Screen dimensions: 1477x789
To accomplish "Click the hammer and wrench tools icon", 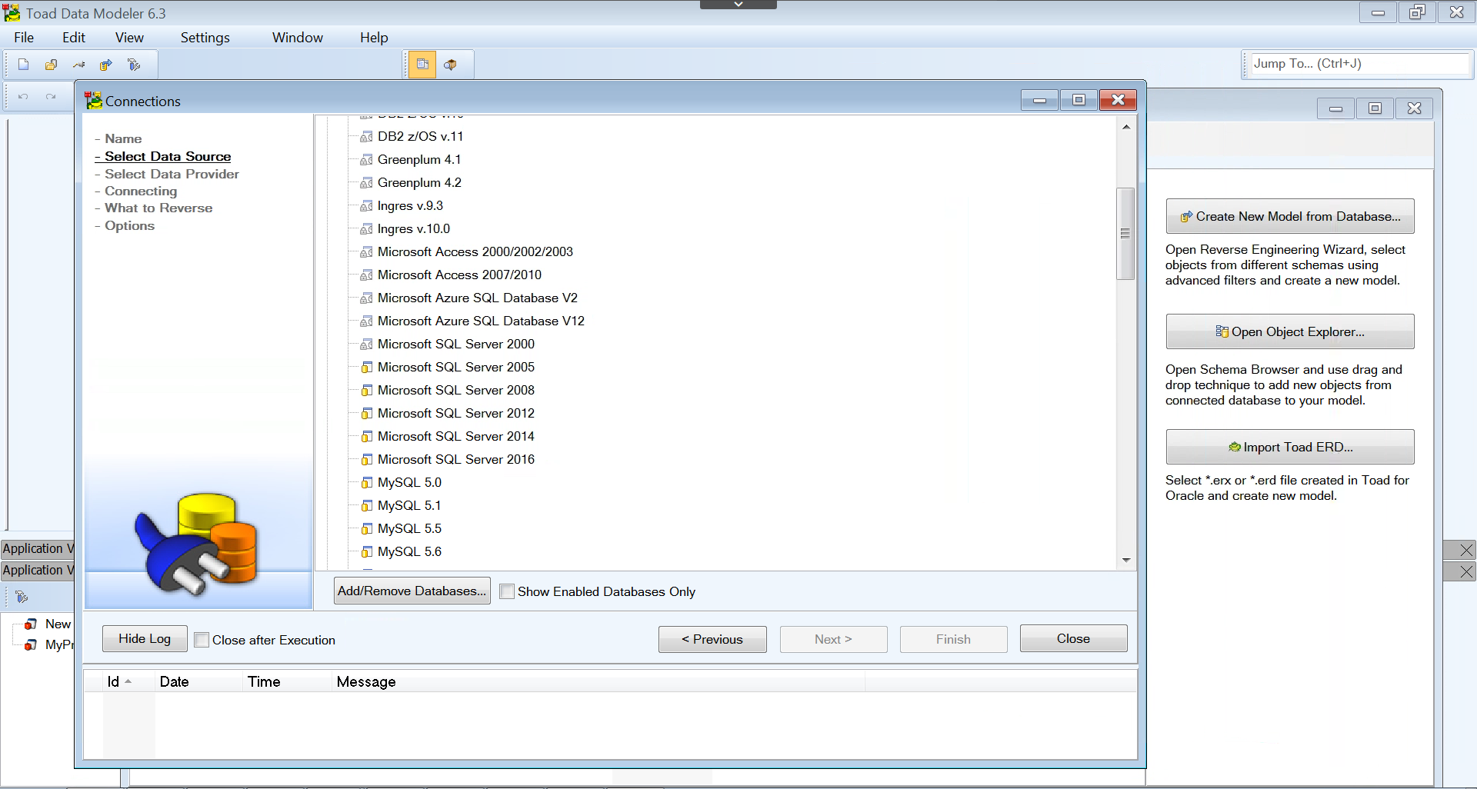I will [x=134, y=65].
